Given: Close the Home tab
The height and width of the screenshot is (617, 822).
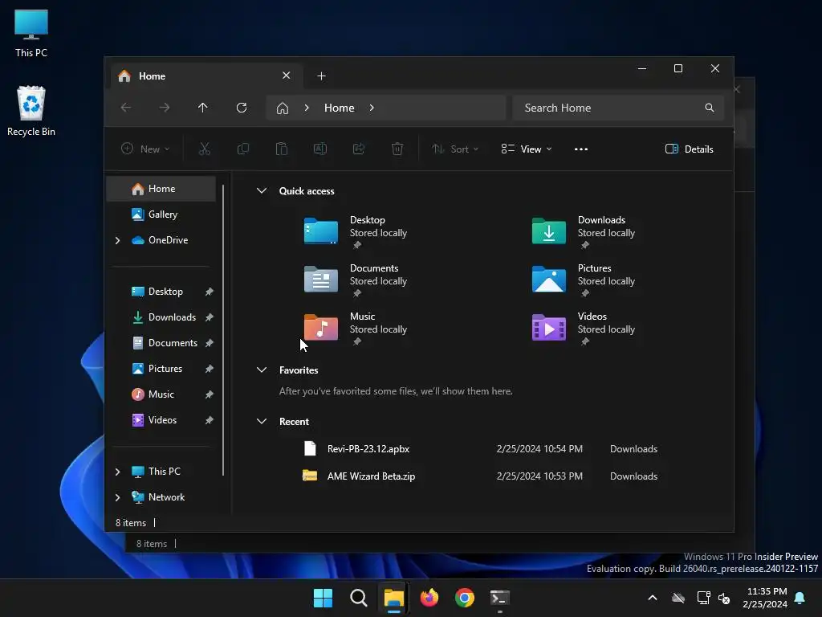Looking at the screenshot, I should 287,76.
